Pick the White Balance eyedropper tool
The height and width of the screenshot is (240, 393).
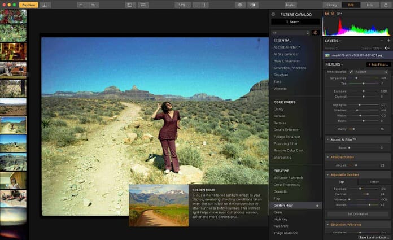pos(351,72)
